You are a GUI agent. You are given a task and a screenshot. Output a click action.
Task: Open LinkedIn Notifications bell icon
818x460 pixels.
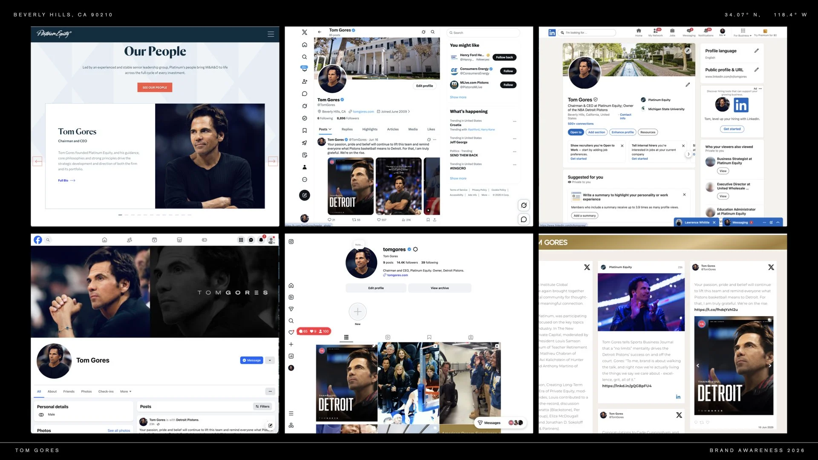[x=706, y=32]
